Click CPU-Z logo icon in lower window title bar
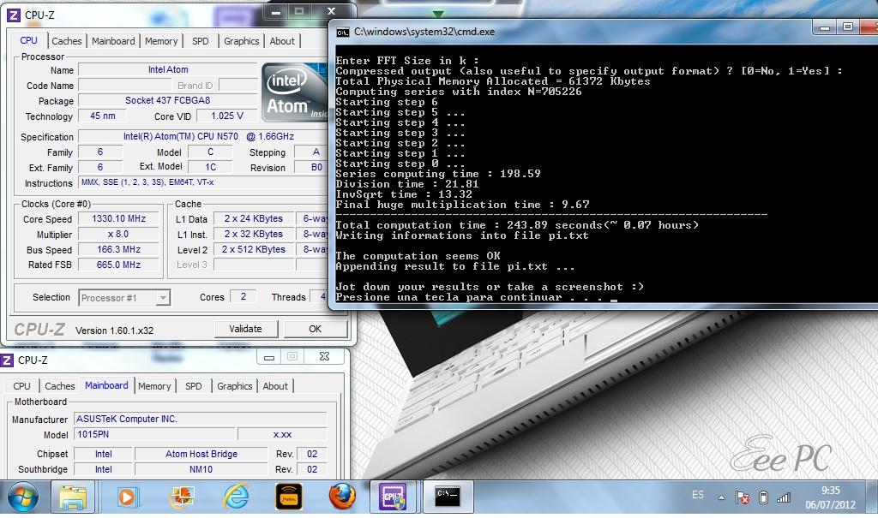Screen dimensions: 878x518 click(x=7, y=360)
